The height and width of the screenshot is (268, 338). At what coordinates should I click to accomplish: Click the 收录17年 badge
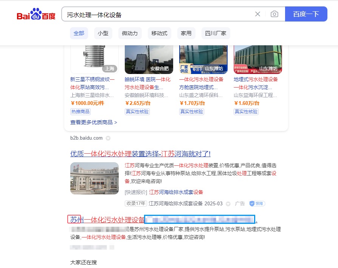click(x=136, y=203)
